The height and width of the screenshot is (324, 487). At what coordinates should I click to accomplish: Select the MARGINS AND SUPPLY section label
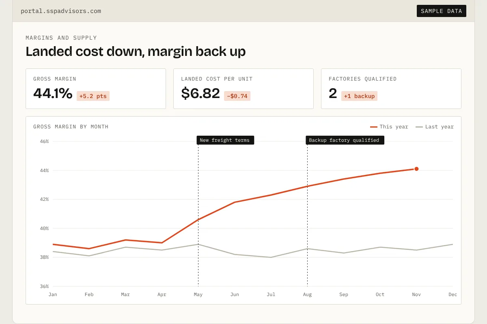click(61, 38)
